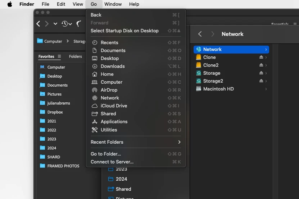
Task: Eject the Clone volume
Action: (261, 57)
